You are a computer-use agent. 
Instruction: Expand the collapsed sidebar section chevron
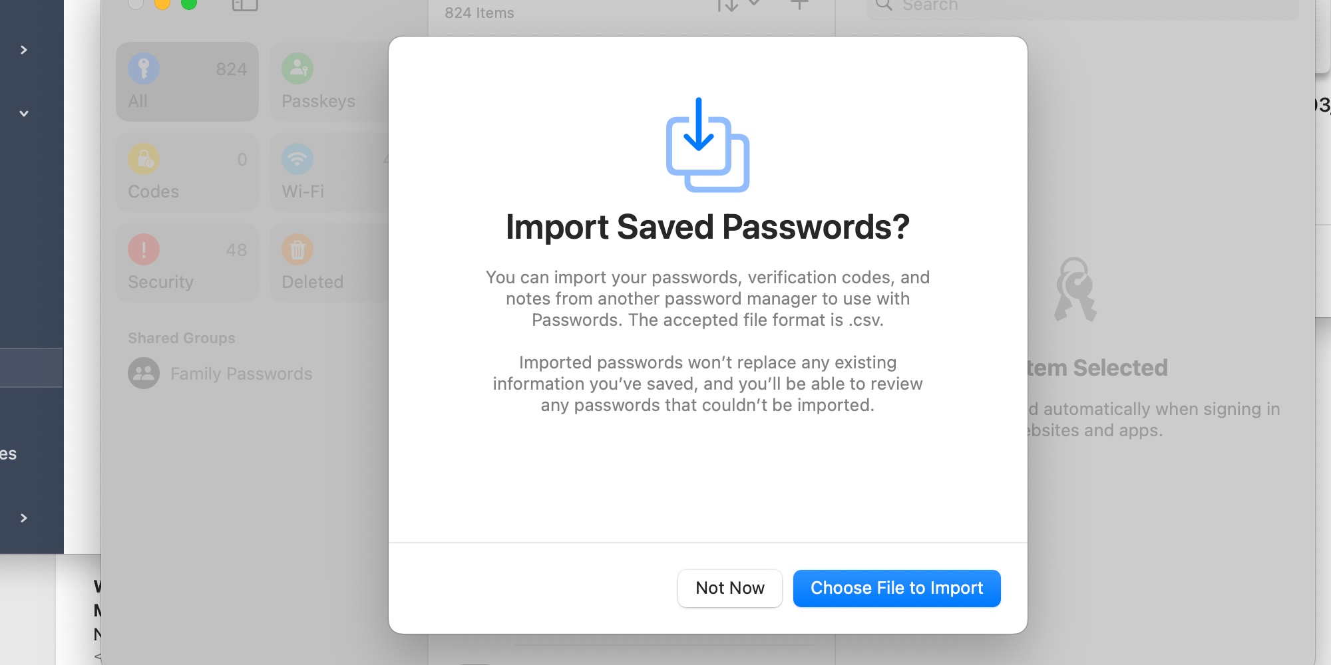[x=24, y=49]
